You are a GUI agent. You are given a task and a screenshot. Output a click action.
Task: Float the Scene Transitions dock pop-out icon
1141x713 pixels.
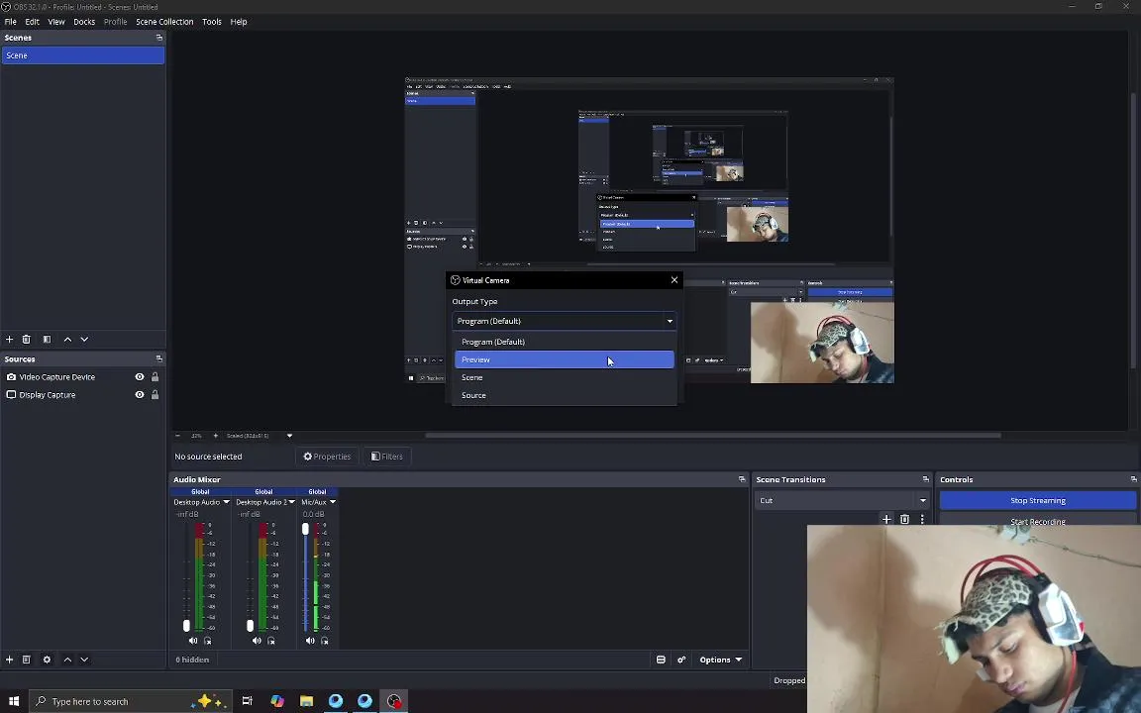(926, 479)
